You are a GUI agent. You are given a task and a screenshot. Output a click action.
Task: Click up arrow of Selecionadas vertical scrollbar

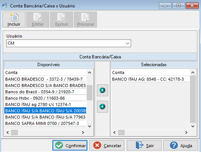click(193, 73)
